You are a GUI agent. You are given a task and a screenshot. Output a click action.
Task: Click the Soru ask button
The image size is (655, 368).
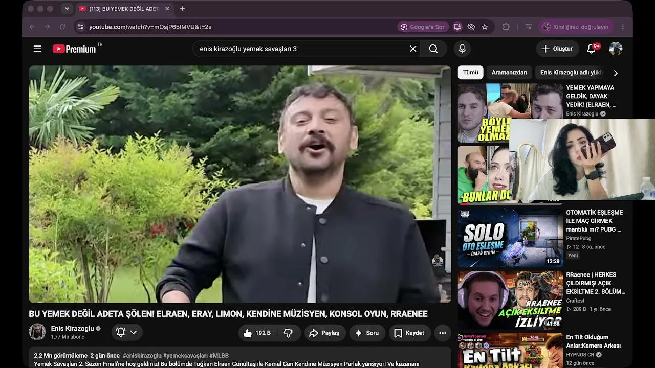tap(367, 333)
